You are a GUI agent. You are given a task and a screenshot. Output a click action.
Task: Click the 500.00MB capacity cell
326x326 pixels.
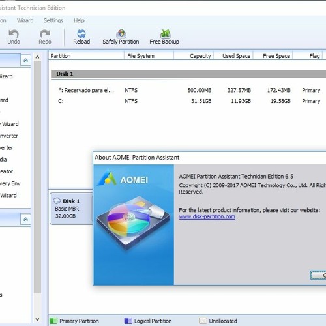(200, 90)
